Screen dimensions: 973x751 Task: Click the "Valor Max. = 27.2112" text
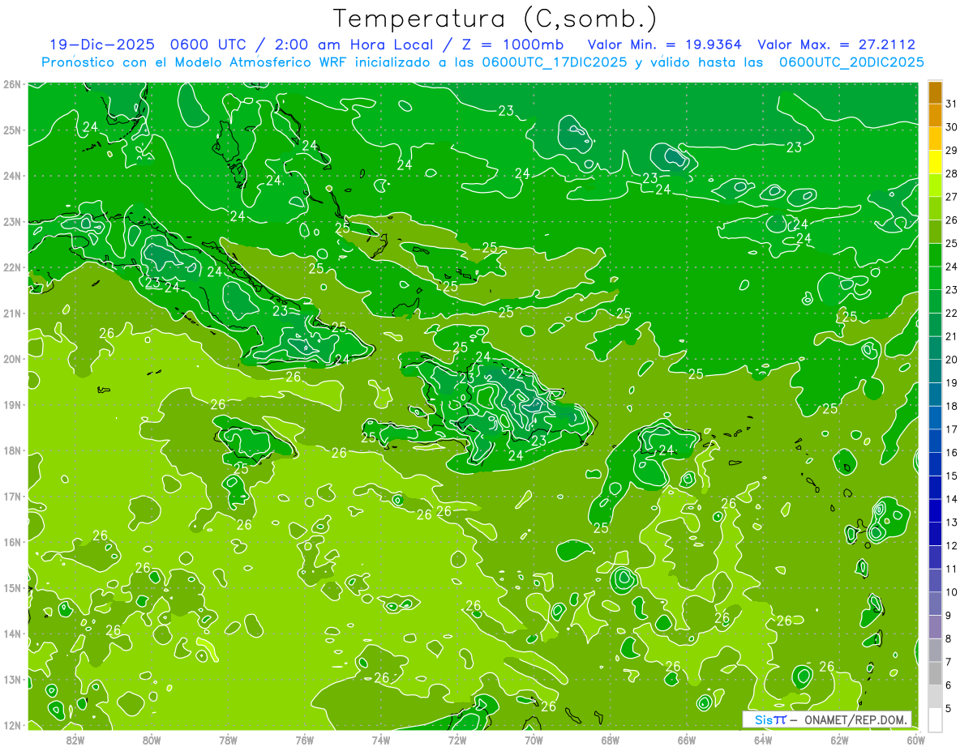836,45
